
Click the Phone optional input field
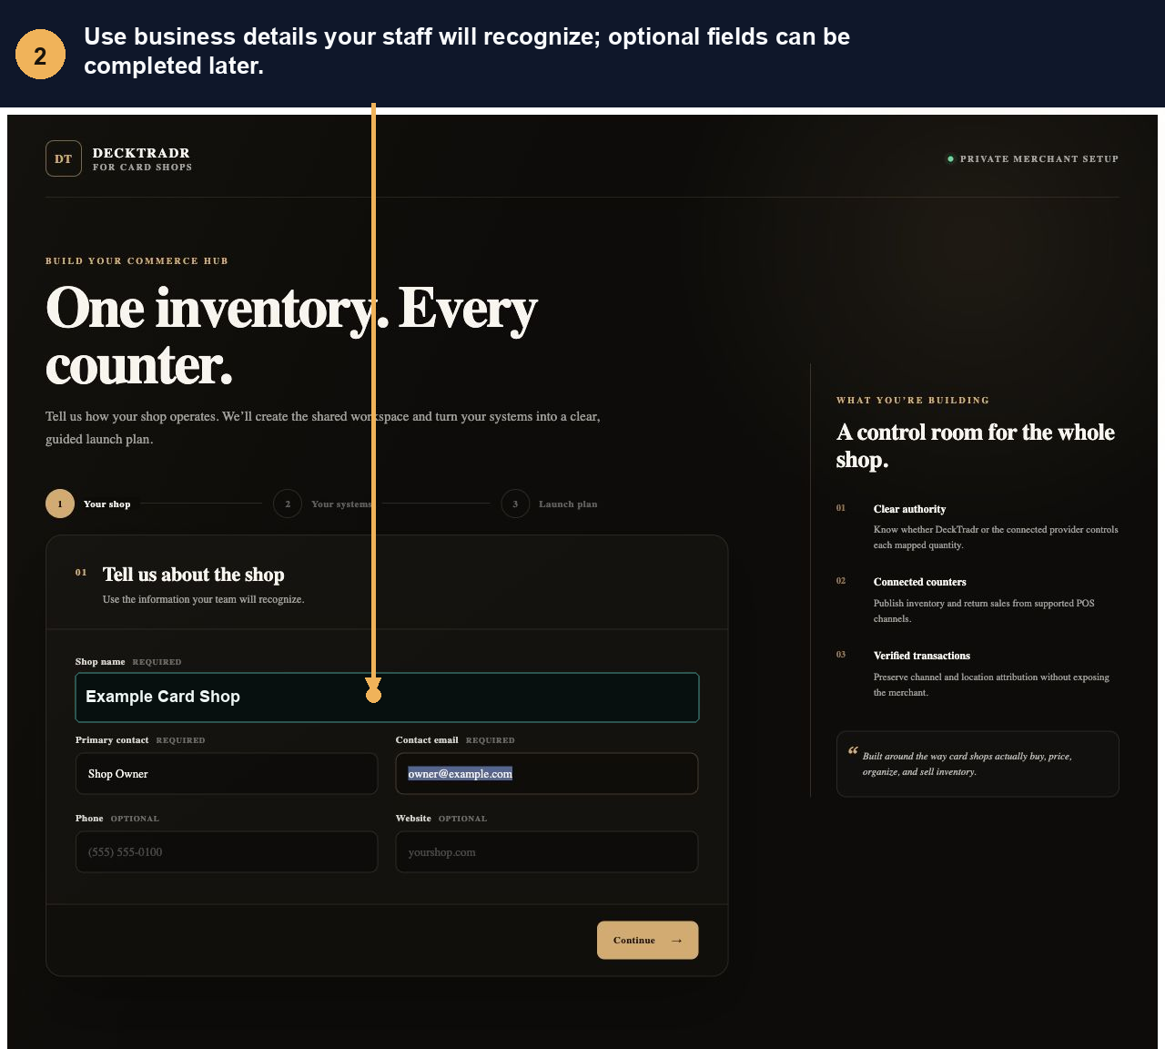(x=227, y=852)
